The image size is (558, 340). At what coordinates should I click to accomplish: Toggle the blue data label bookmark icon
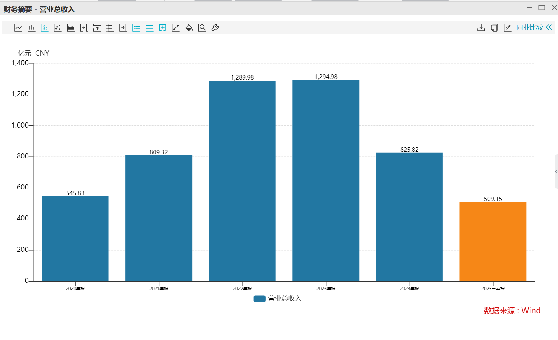click(163, 28)
